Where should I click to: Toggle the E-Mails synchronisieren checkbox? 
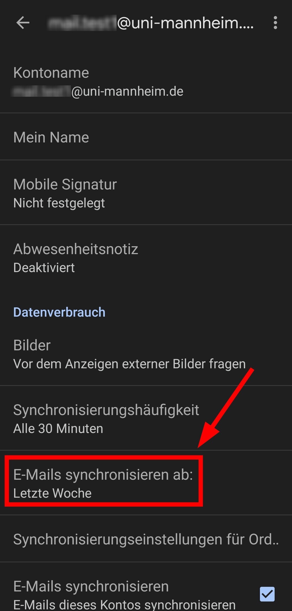coord(267,594)
